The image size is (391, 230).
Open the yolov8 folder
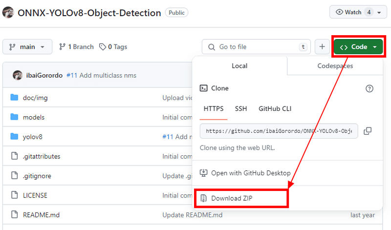pos(33,137)
